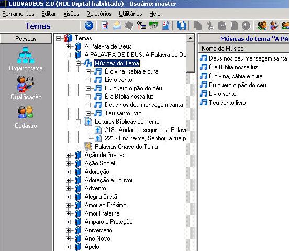Click the scissors cut toolbar icon
Viewport: 290px width, 251px height.
[x=210, y=26]
